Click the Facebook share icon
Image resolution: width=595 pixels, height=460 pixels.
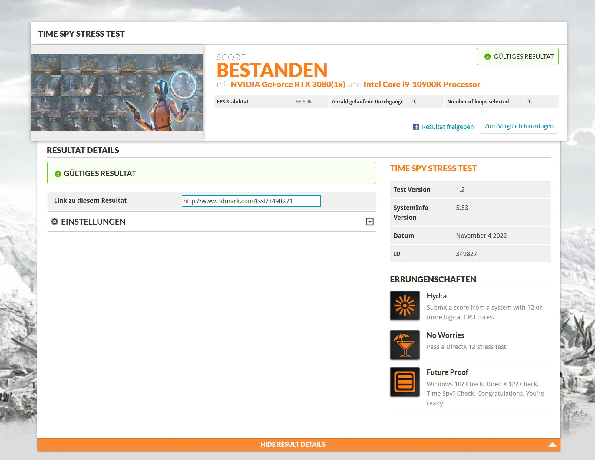[416, 127]
